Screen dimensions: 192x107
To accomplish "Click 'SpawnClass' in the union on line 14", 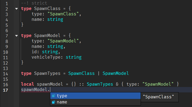I will [81, 73].
